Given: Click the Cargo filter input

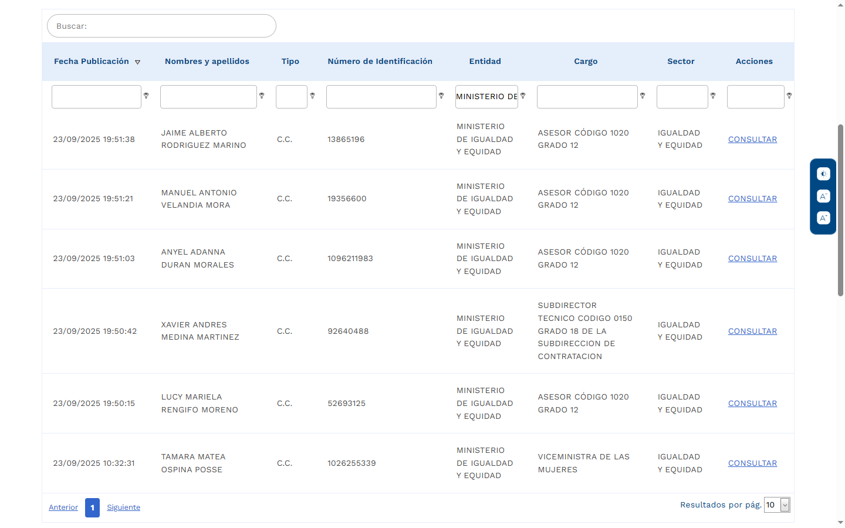Looking at the screenshot, I should coord(587,97).
